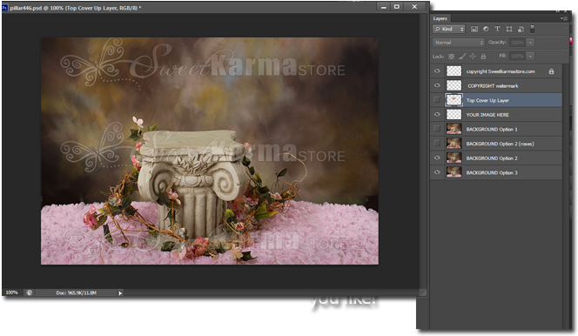
Task: Select the BACKGROUND Option 3 layer name
Action: click(x=492, y=172)
